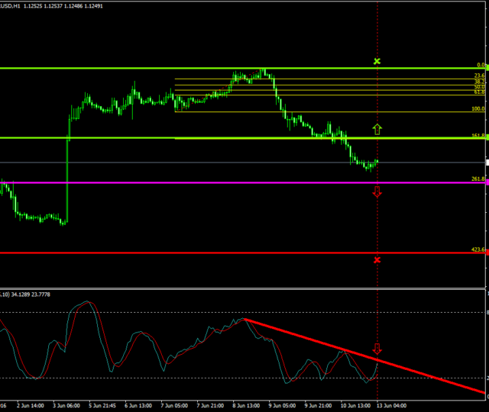This screenshot has height=412, width=489.
Task: Click the 261.8 Fibonacci level label
Action: pos(478,179)
